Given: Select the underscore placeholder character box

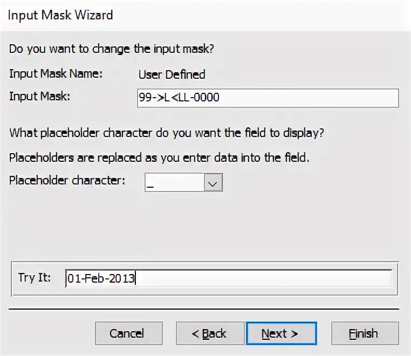Looking at the screenshot, I should click(175, 182).
